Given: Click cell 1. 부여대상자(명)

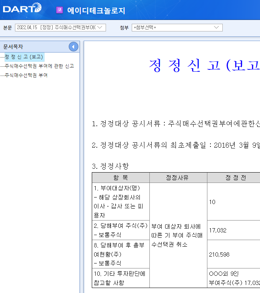Looking at the screenshot, I should point(121,201).
